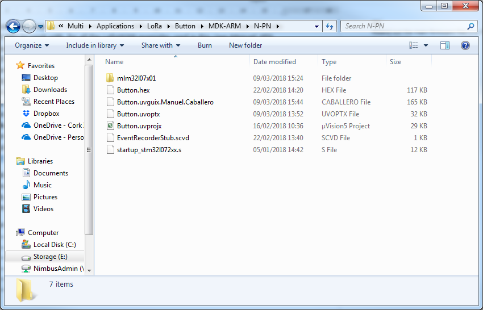Open the view options dropdown arrow
The height and width of the screenshot is (310, 483).
click(426, 45)
